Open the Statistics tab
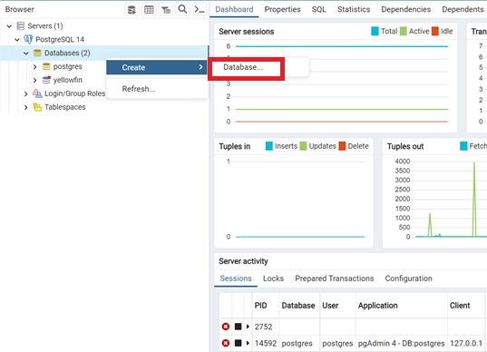Screen dimensions: 487x352 (354, 9)
